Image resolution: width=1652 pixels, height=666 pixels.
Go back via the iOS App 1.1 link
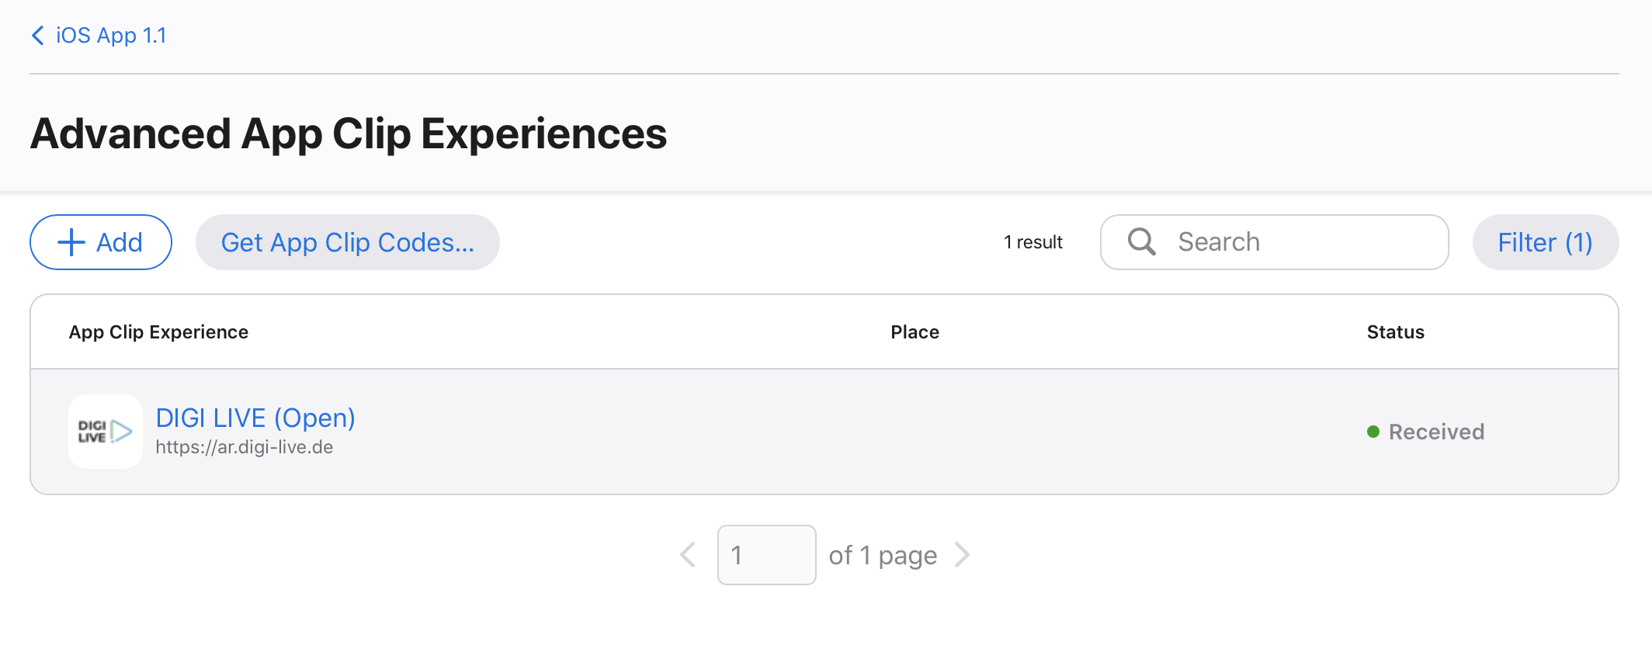[x=111, y=36]
